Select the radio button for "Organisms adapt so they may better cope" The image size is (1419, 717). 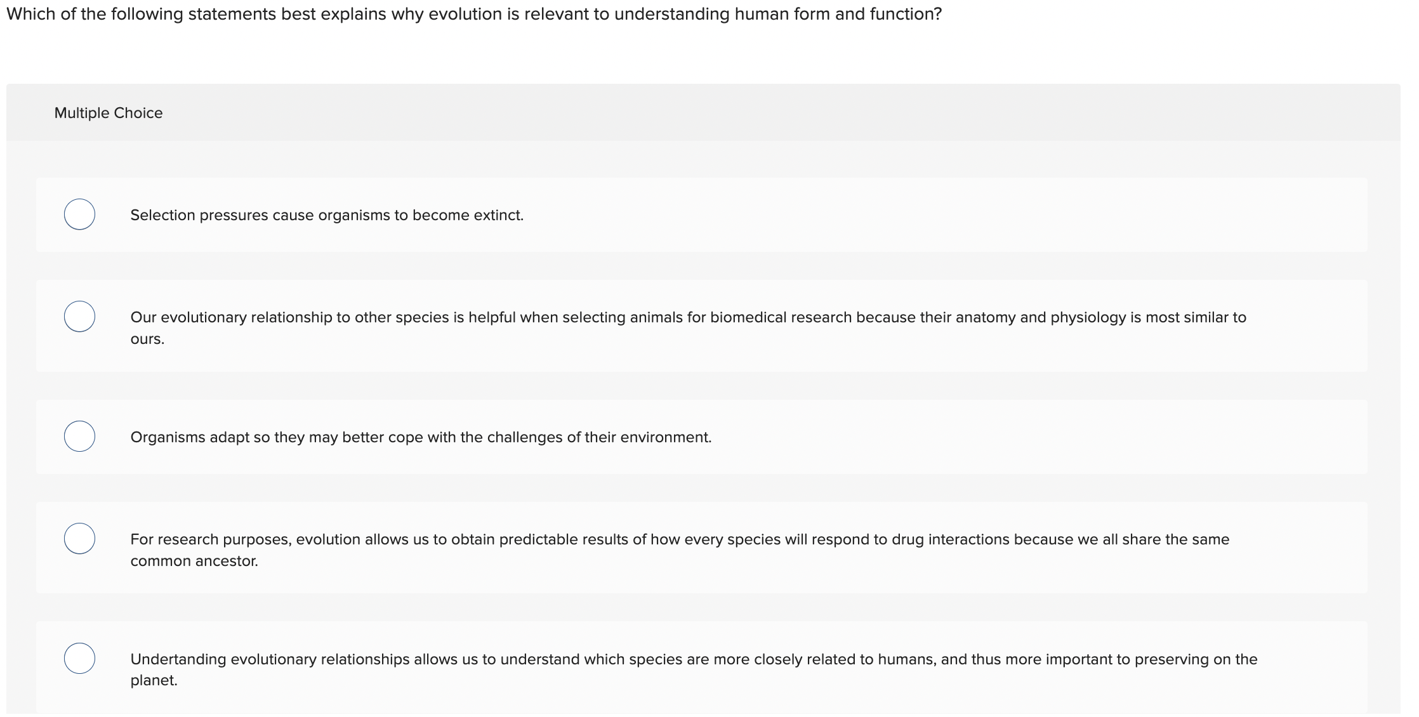(x=79, y=436)
